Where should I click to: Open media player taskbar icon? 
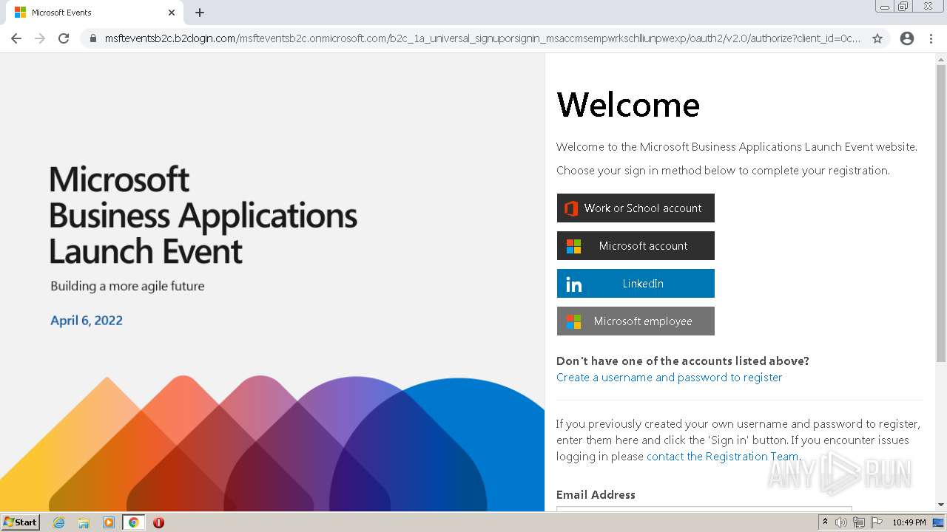(x=109, y=522)
